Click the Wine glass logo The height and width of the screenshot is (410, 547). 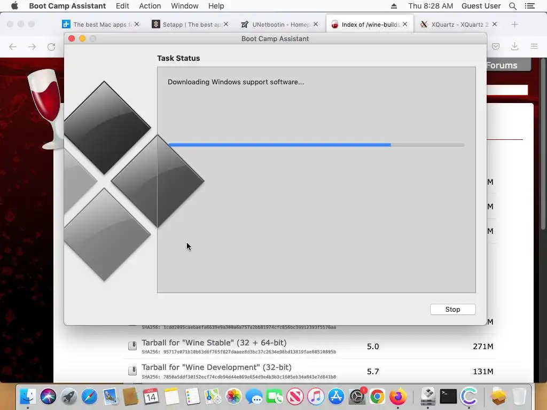45,109
